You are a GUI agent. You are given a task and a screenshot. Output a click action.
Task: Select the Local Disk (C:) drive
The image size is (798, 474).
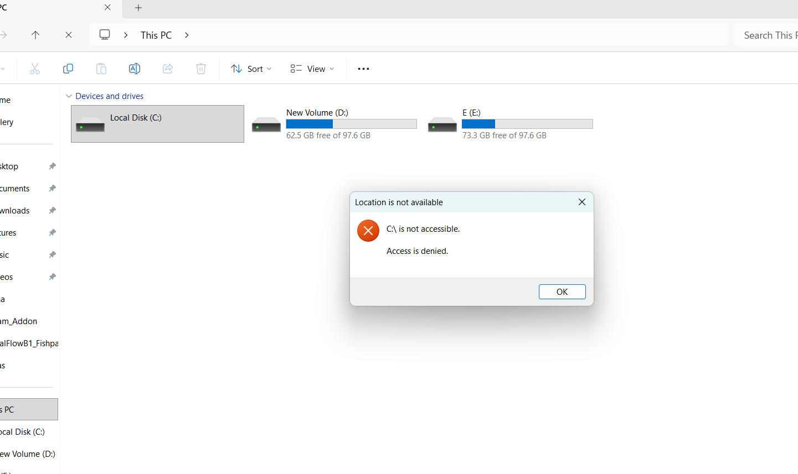pyautogui.click(x=157, y=124)
